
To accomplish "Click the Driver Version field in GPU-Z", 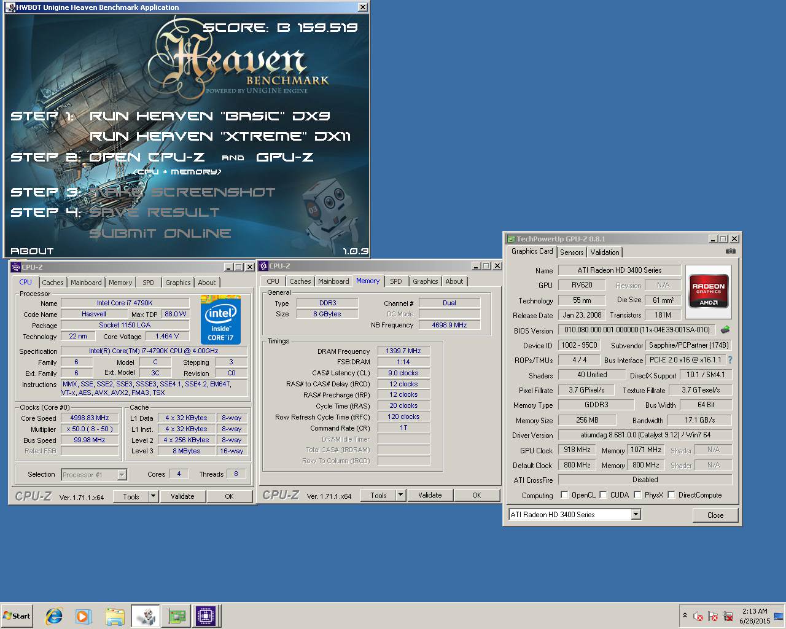I will click(x=645, y=435).
